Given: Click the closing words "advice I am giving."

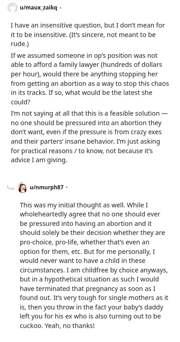Looking at the screenshot, I should (39, 160).
